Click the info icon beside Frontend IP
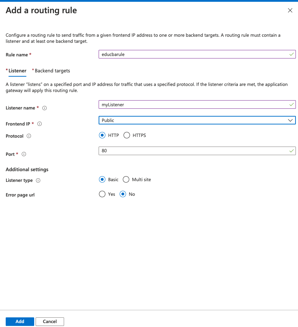Image resolution: width=298 pixels, height=327 pixels. point(40,124)
